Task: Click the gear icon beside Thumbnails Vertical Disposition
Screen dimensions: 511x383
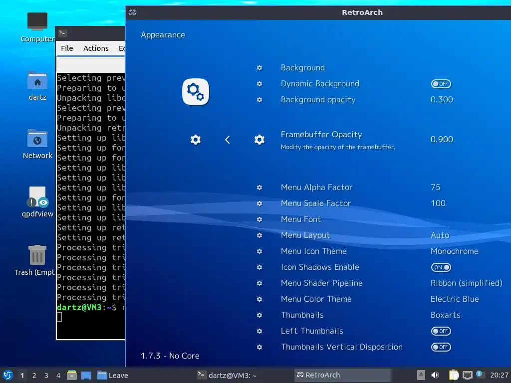Action: coord(259,347)
